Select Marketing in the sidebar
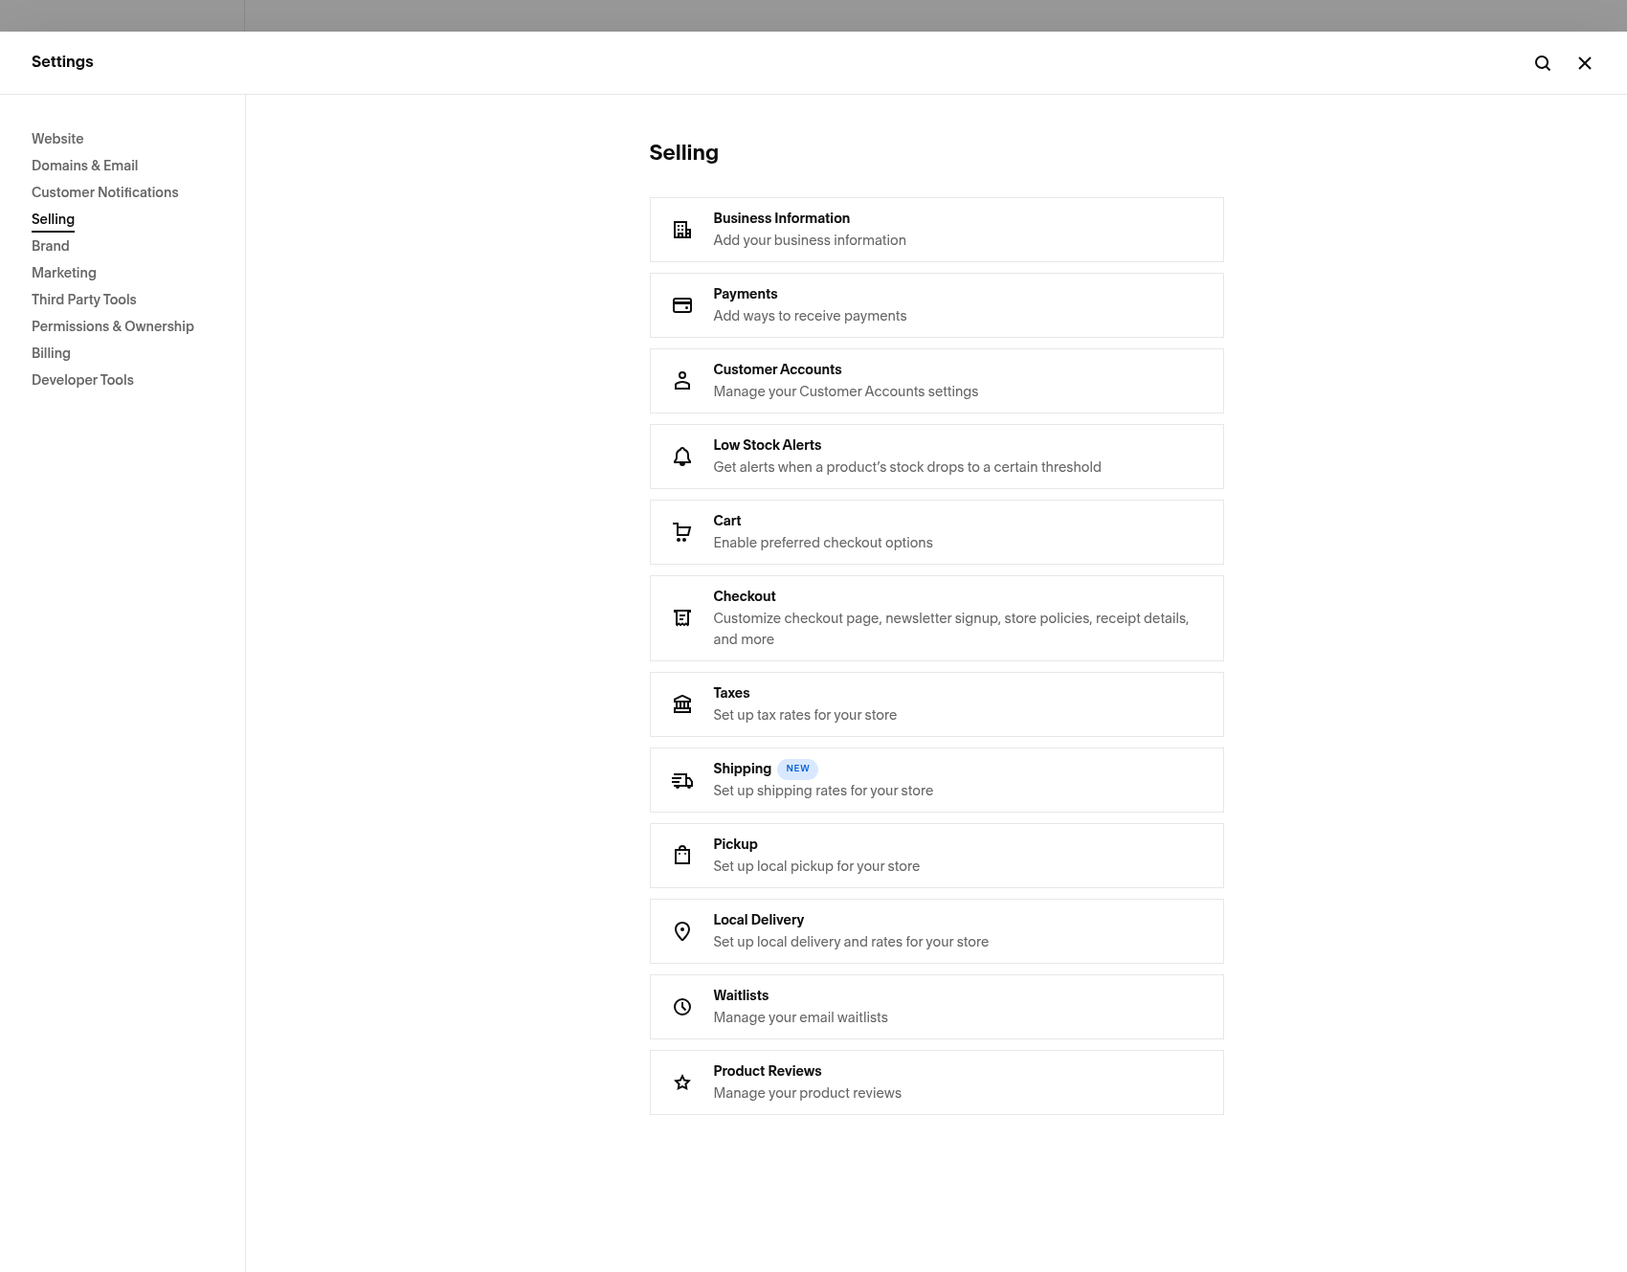Viewport: 1627px width, 1272px height. (63, 273)
